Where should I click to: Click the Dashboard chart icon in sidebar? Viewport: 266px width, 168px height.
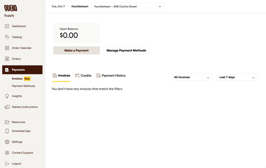(x=7, y=26)
